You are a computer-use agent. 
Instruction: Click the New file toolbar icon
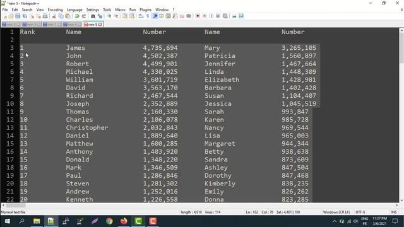click(5, 16)
